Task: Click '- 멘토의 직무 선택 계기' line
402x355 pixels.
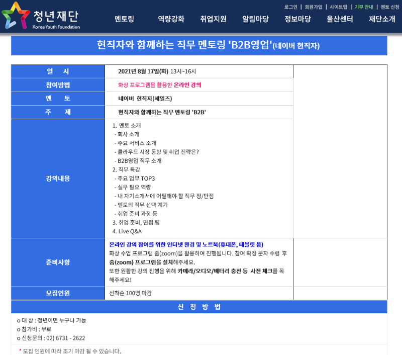Action: 141,205
